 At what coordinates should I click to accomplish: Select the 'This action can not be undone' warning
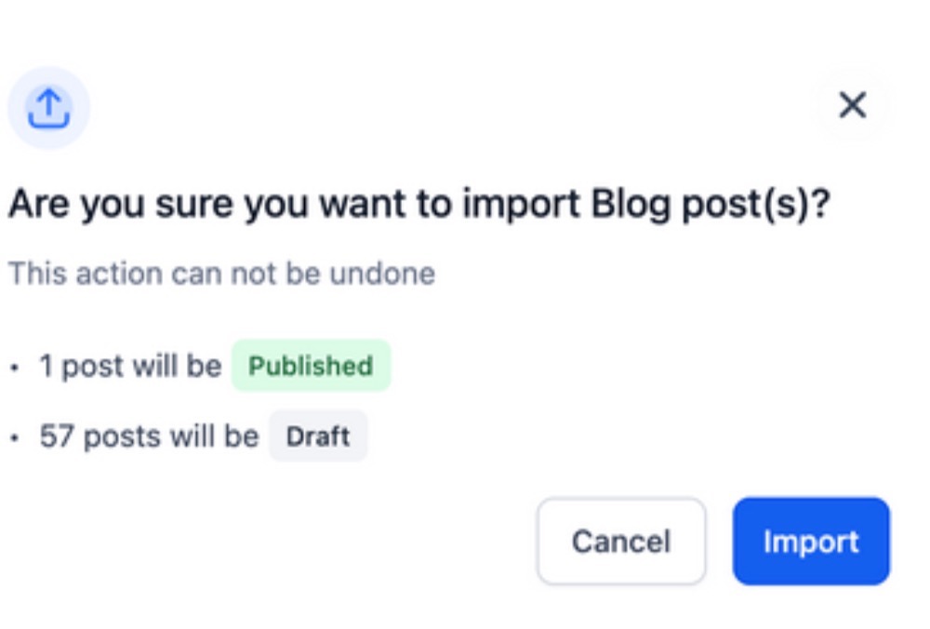[222, 274]
